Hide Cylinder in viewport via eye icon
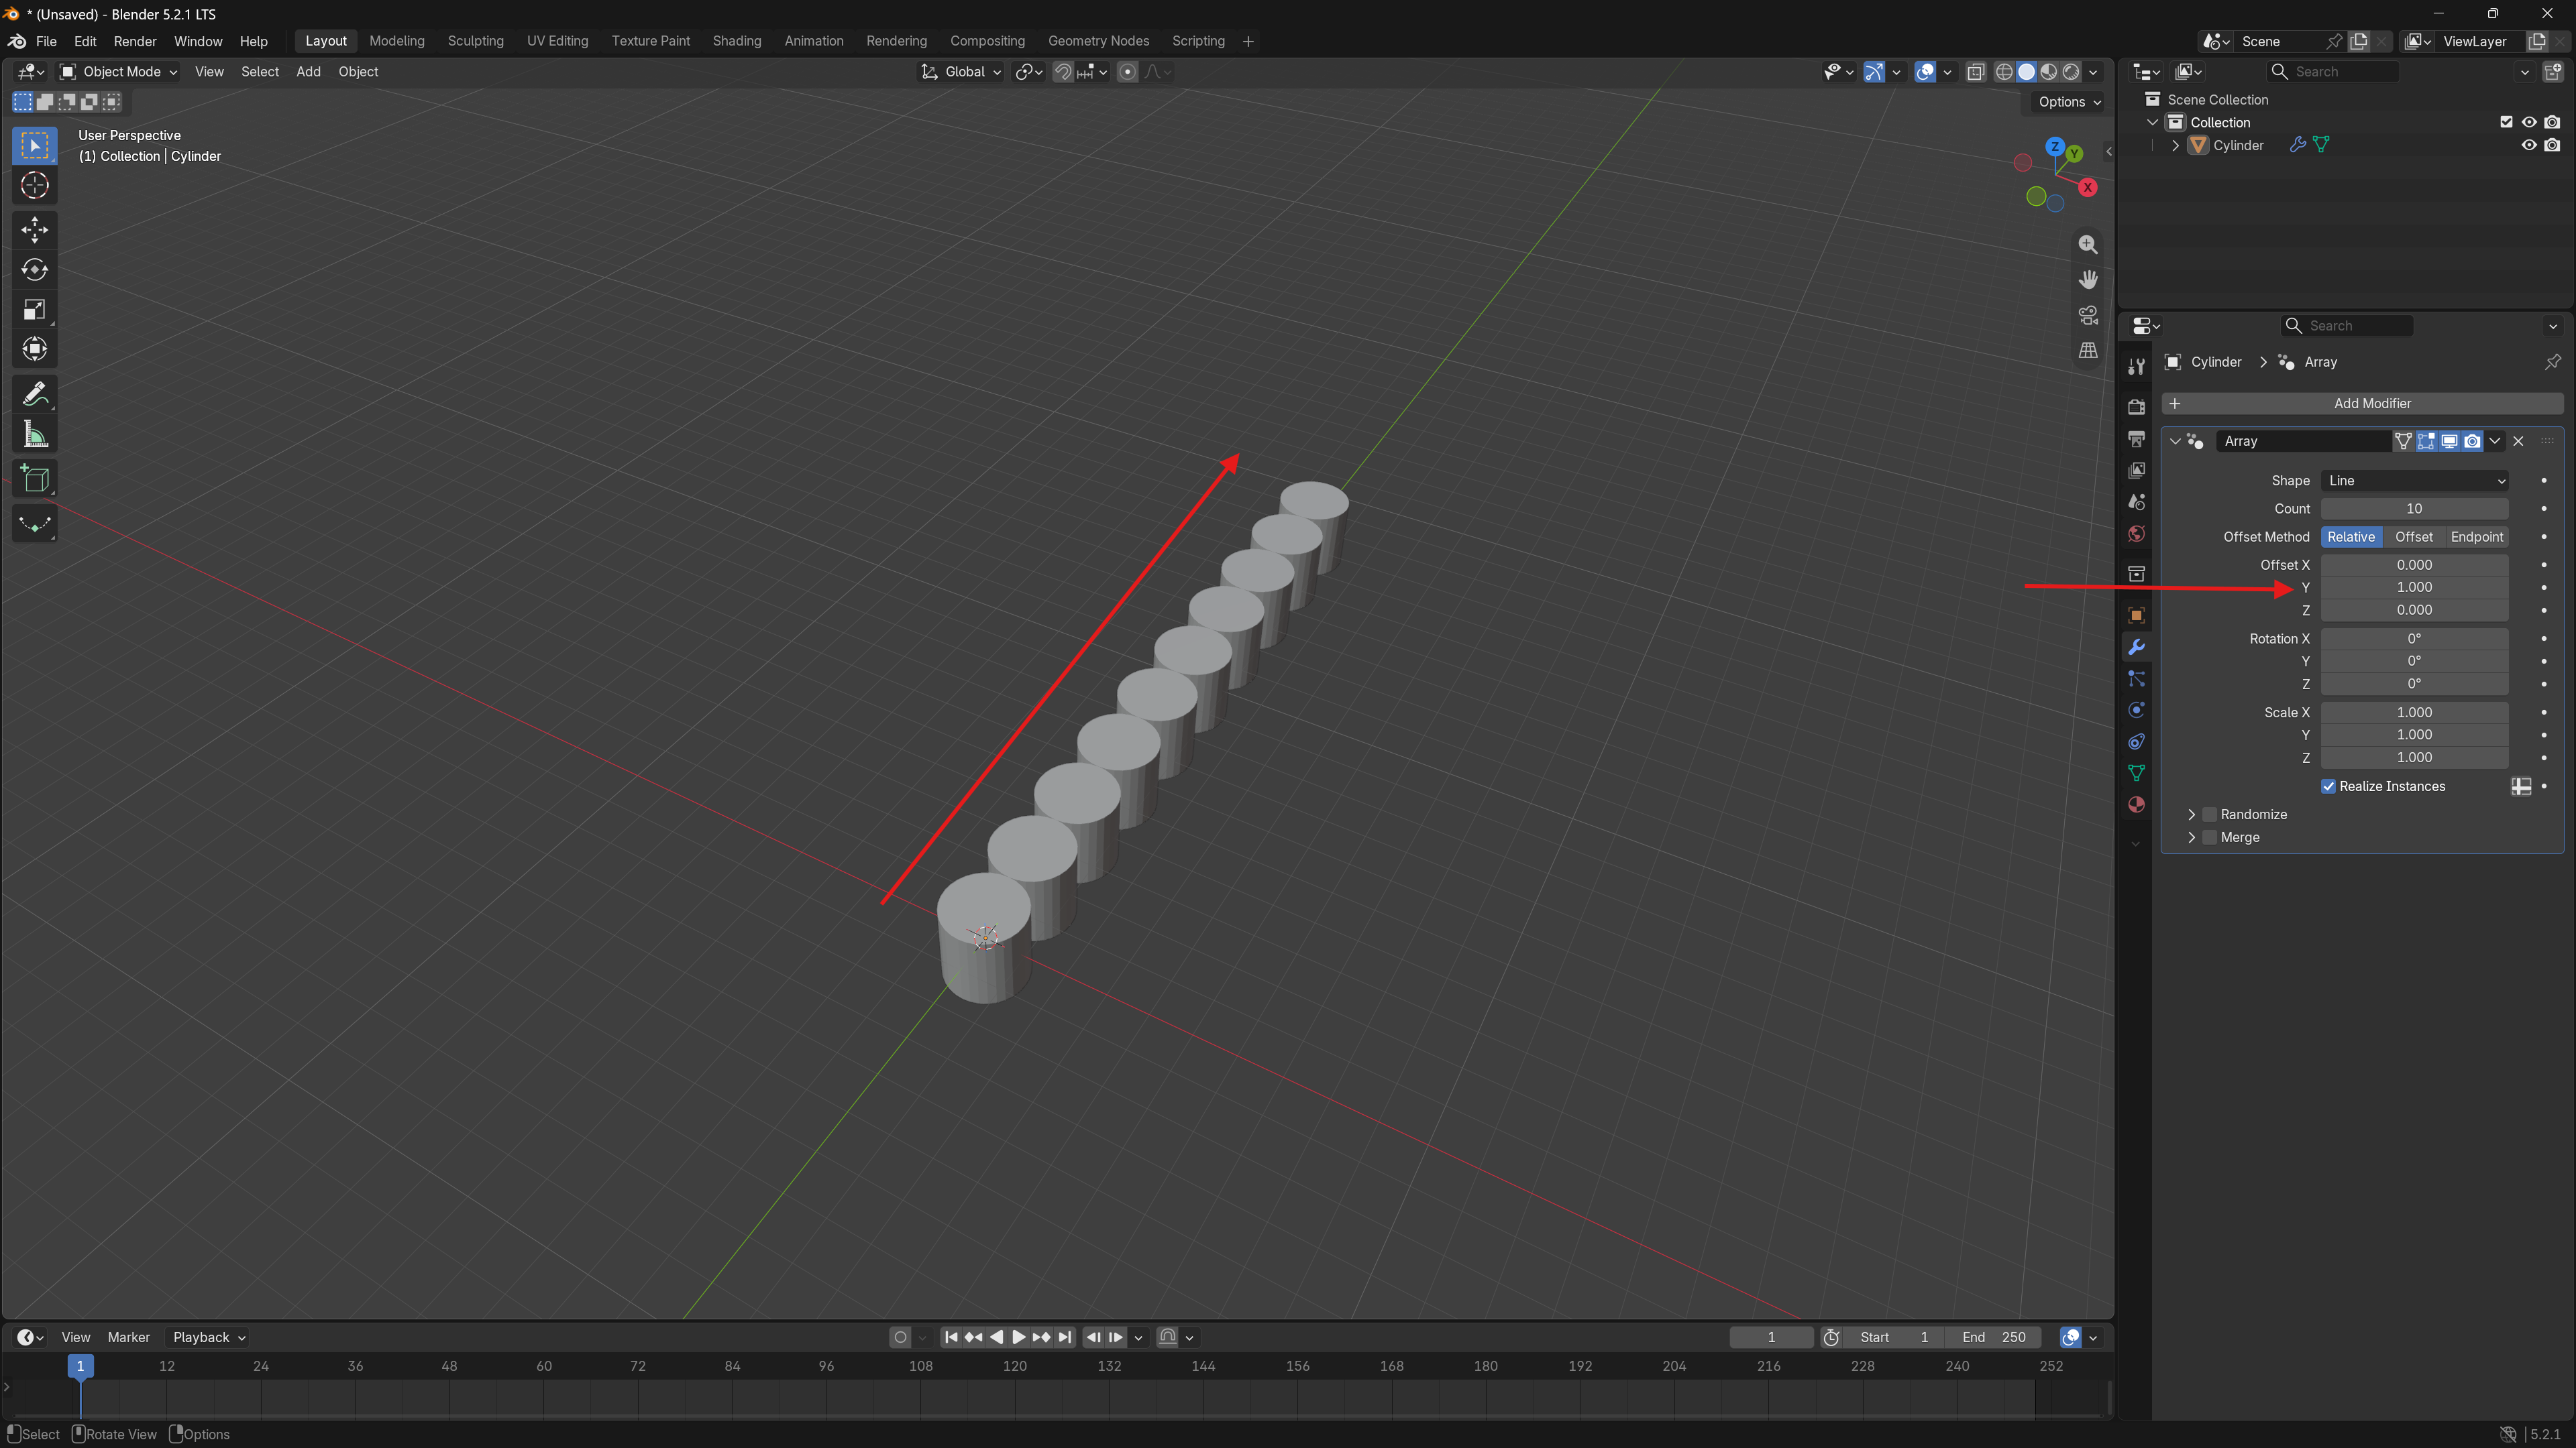Viewport: 2576px width, 1448px height. click(2529, 145)
